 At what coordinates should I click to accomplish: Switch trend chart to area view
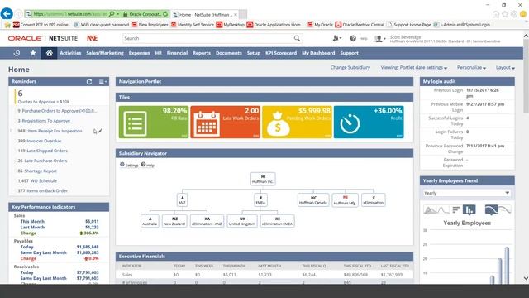(x=431, y=209)
